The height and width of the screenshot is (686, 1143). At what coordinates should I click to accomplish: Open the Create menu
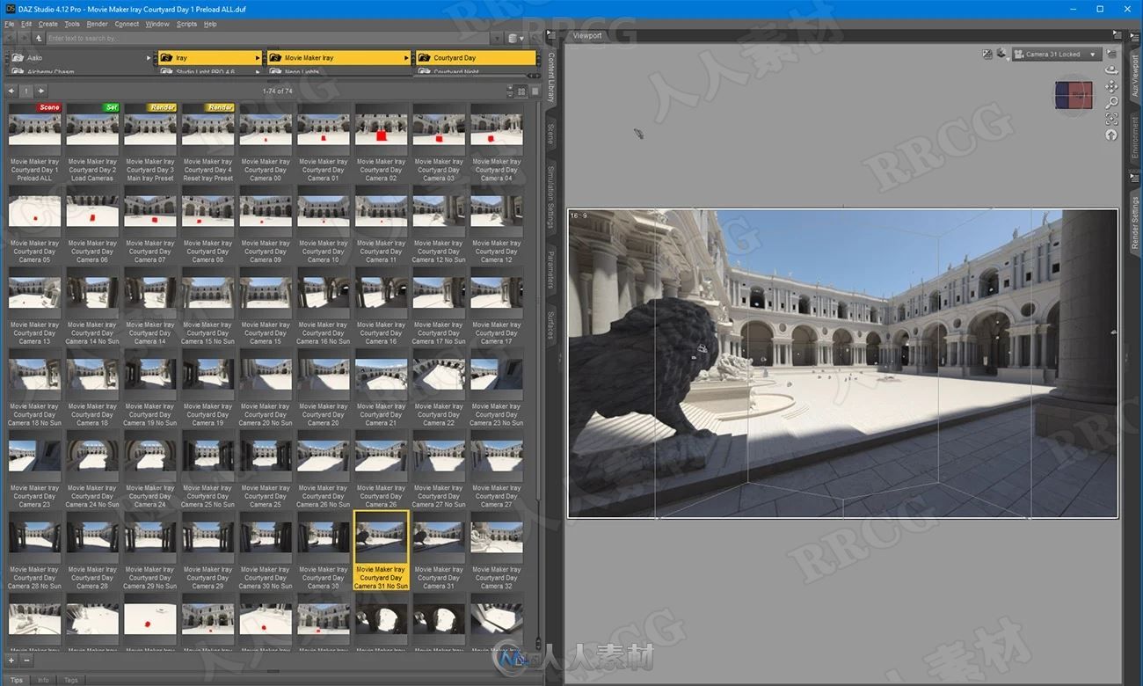click(x=48, y=24)
